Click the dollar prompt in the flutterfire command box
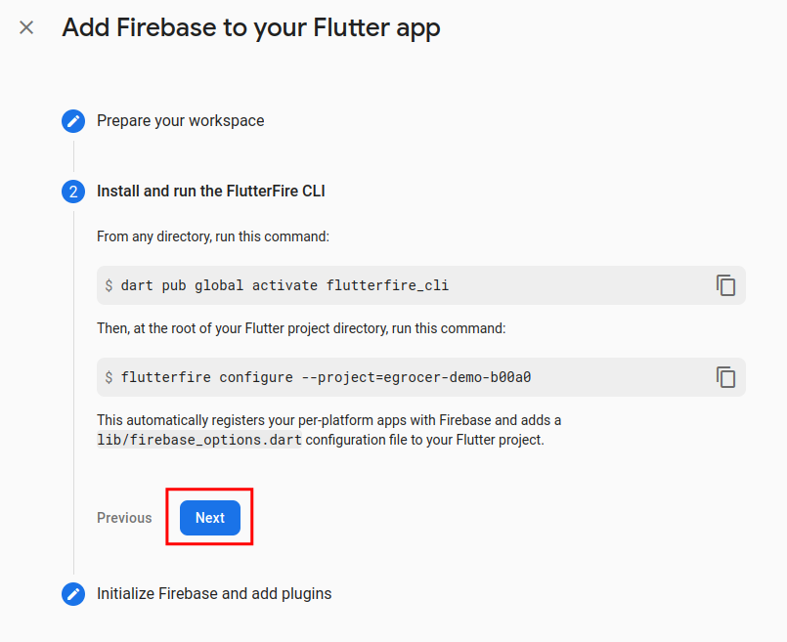787x642 pixels. click(x=109, y=377)
